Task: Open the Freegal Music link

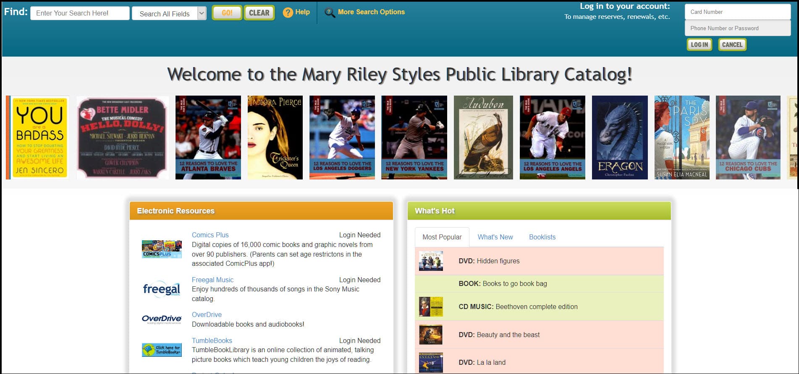Action: click(212, 280)
